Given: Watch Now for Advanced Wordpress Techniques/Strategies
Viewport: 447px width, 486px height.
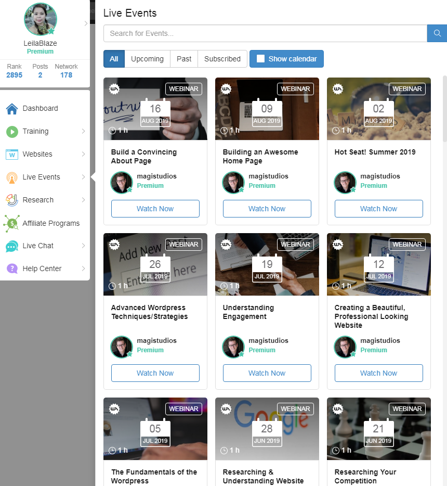Looking at the screenshot, I should 155,373.
